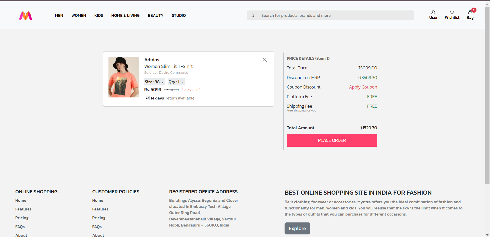
Task: Click the scrollbar down arrow
Action: [x=487, y=235]
